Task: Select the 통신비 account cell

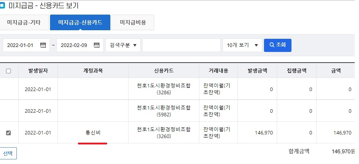Action: (93, 133)
